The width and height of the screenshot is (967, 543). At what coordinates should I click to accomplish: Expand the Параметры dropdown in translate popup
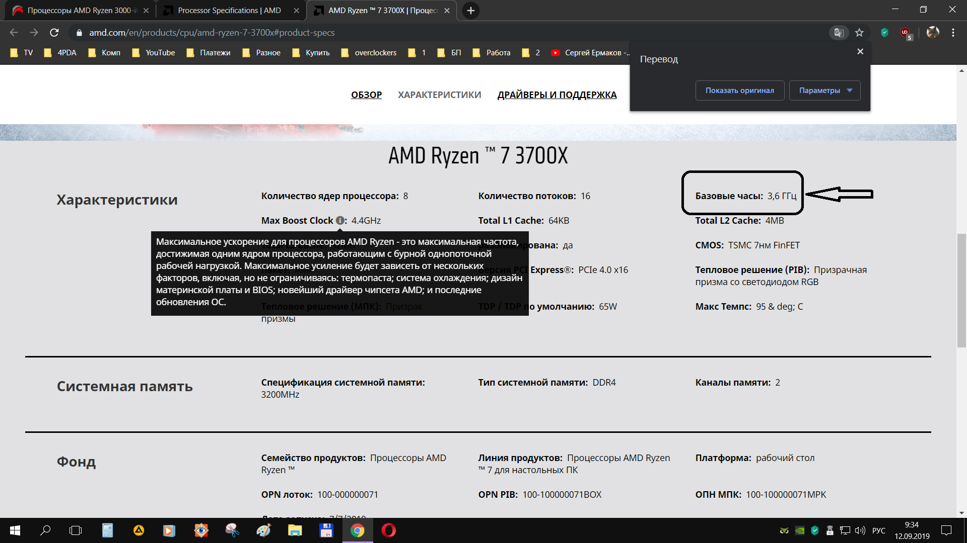click(824, 90)
